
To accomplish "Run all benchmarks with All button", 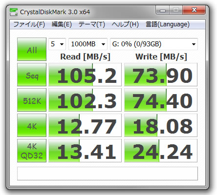I will tap(32, 49).
